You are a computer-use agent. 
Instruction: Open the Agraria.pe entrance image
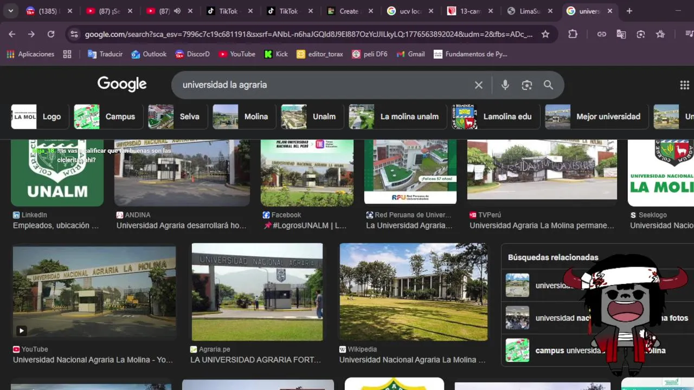pyautogui.click(x=257, y=292)
